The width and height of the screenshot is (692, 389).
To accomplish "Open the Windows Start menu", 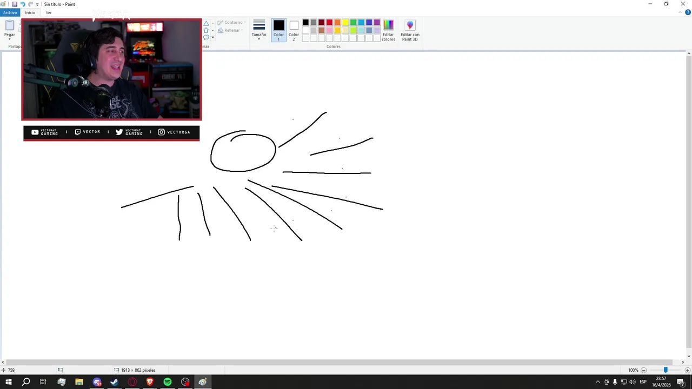I will coord(9,382).
